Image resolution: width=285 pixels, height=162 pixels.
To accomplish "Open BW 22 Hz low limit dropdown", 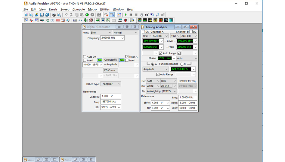I will (x=153, y=86).
